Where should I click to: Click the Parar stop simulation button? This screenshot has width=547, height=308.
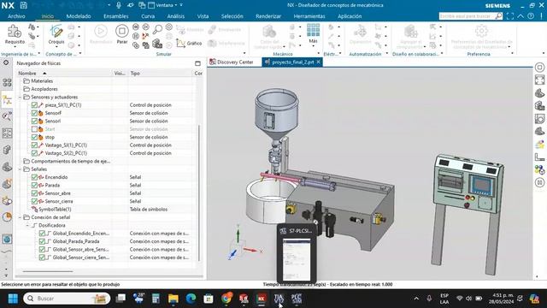tap(121, 34)
